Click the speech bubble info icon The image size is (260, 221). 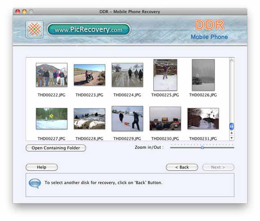tap(35, 183)
